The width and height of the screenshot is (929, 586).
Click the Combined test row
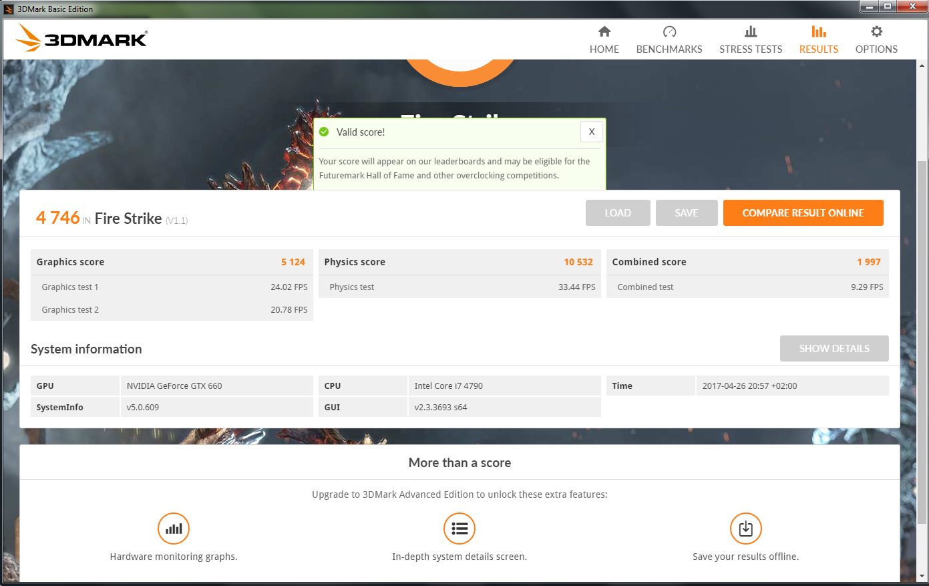(748, 287)
